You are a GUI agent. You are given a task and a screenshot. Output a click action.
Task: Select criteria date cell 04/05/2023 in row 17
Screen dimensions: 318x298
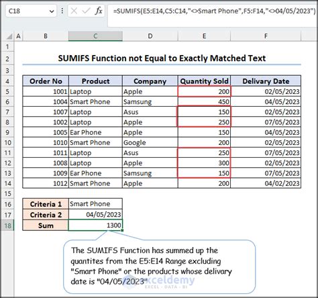95,215
